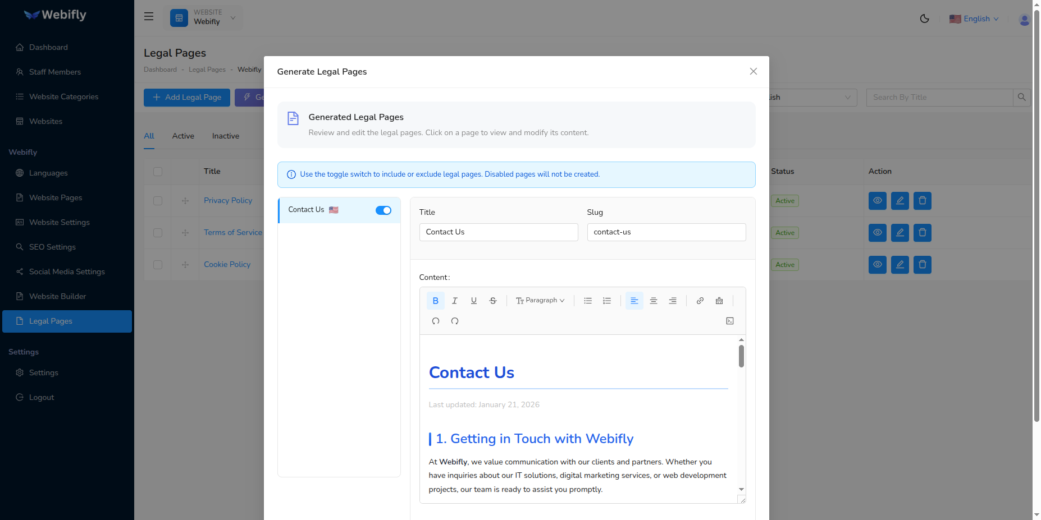Switch to the Inactive tab

click(225, 136)
